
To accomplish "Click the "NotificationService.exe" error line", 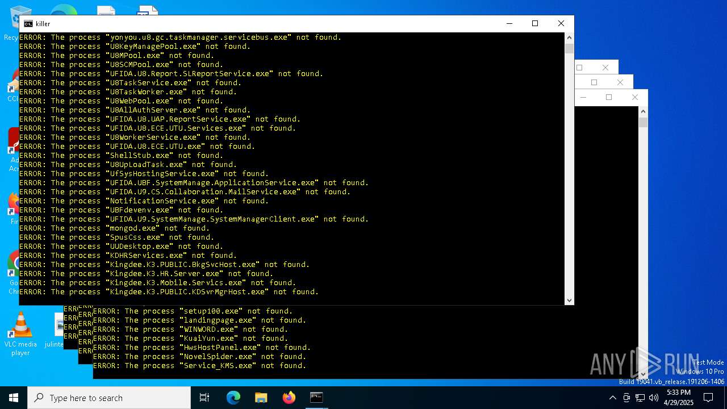I will point(144,201).
